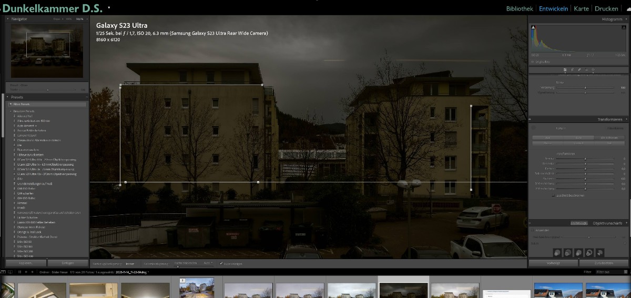Click the 'Kopieren...' button

pyautogui.click(x=25, y=262)
